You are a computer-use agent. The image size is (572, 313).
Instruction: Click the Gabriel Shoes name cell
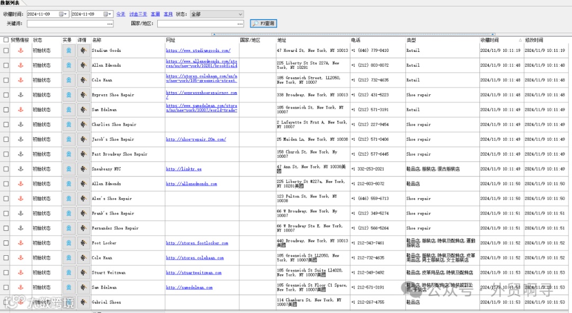tap(128, 302)
